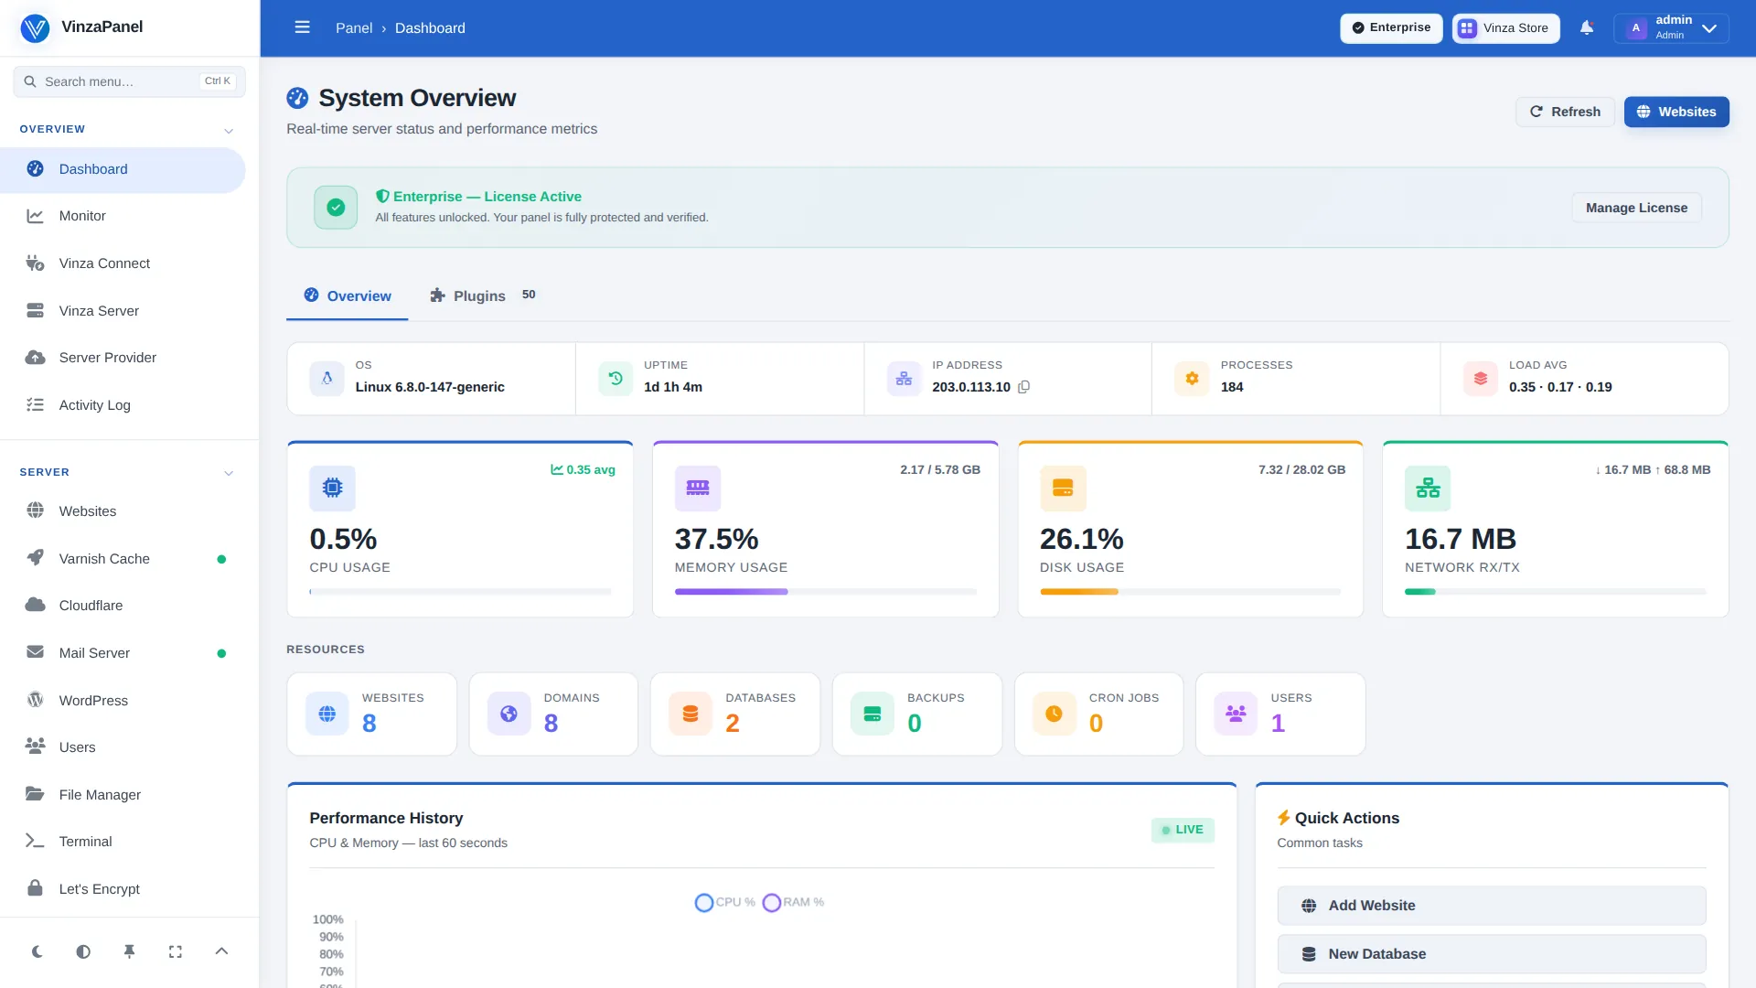Click the File Manager folder icon
The width and height of the screenshot is (1756, 988).
pos(35,794)
